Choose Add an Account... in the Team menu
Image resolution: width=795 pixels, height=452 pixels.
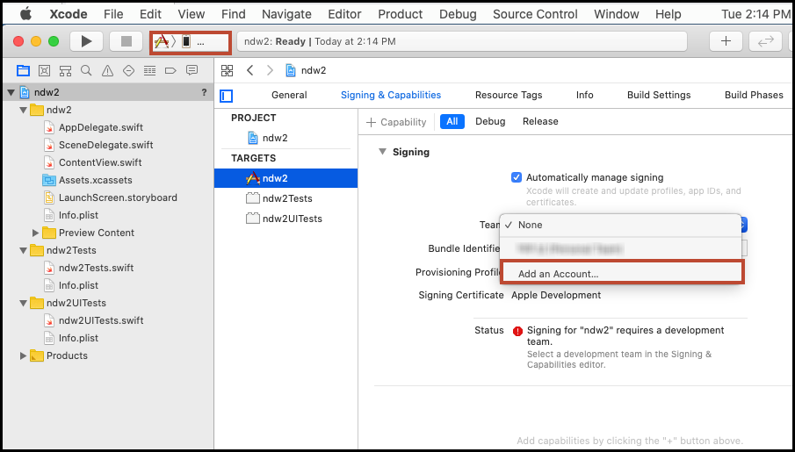coord(622,274)
